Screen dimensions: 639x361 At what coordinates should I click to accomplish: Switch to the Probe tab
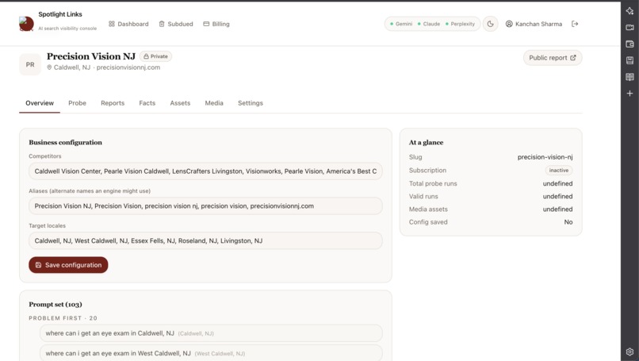point(77,103)
